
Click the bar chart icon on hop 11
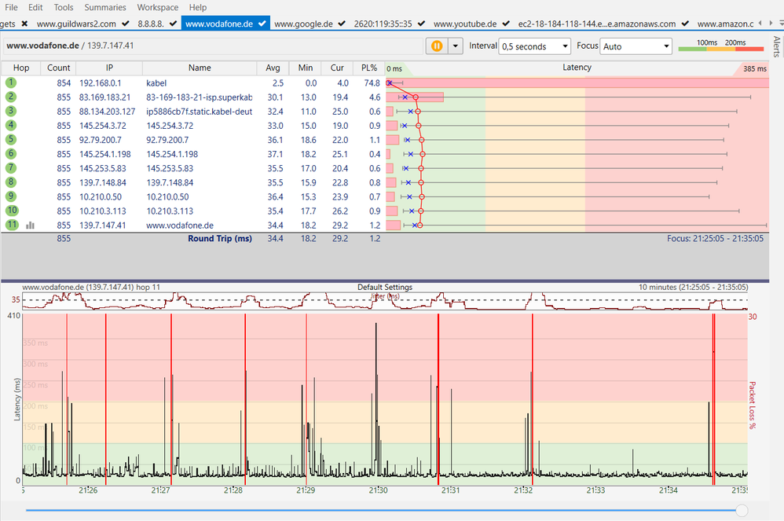click(31, 225)
